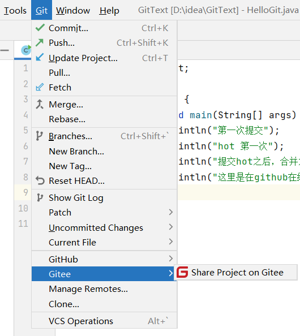The image size is (300, 336).
Task: Click the Merge fork icon
Action: coord(40,104)
